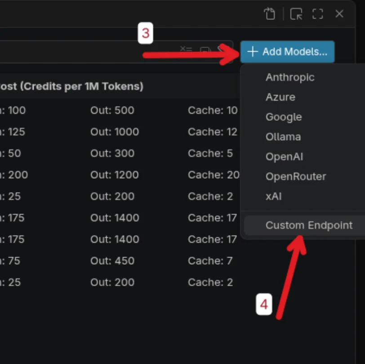
Task: Toggle fullscreen with the corner-brackets icon
Action: [x=317, y=14]
